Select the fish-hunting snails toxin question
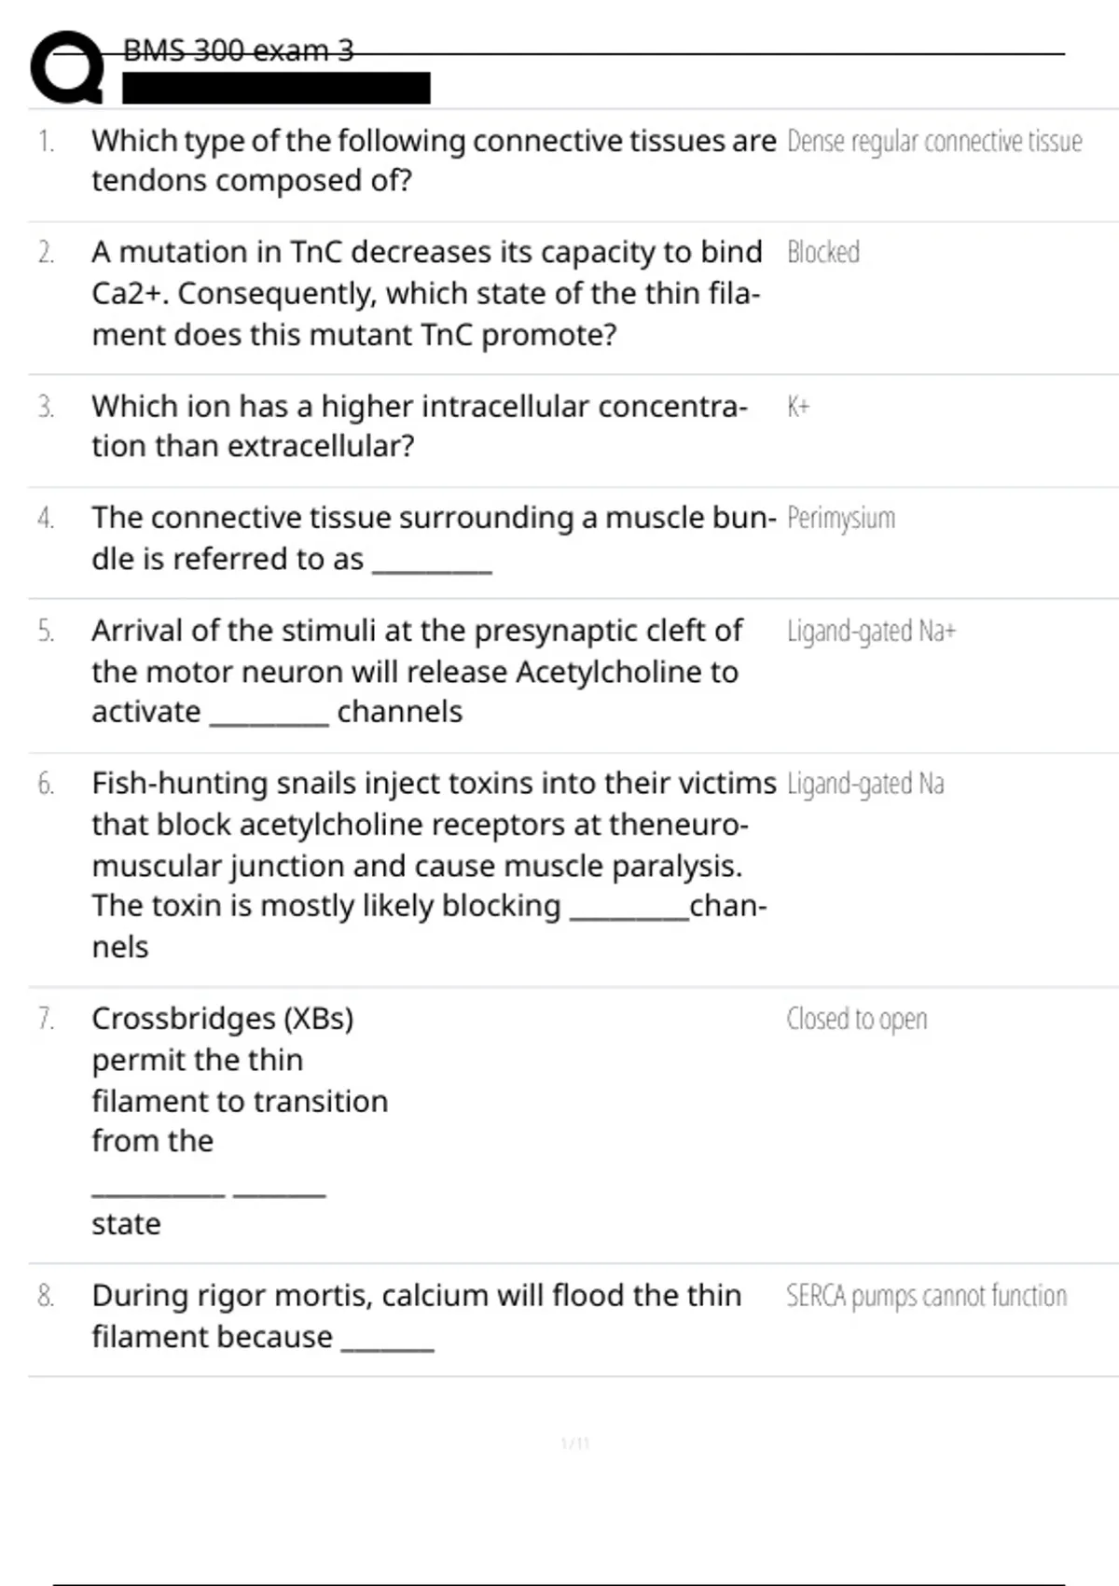Image resolution: width=1119 pixels, height=1586 pixels. pyautogui.click(x=434, y=865)
